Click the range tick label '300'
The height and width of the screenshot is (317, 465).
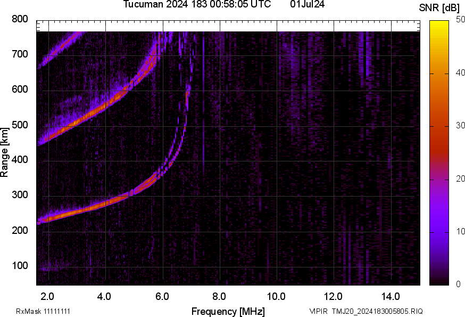click(x=20, y=195)
